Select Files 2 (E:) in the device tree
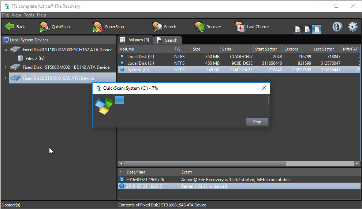Image resolution: width=362 pixels, height=209 pixels. 35,59
